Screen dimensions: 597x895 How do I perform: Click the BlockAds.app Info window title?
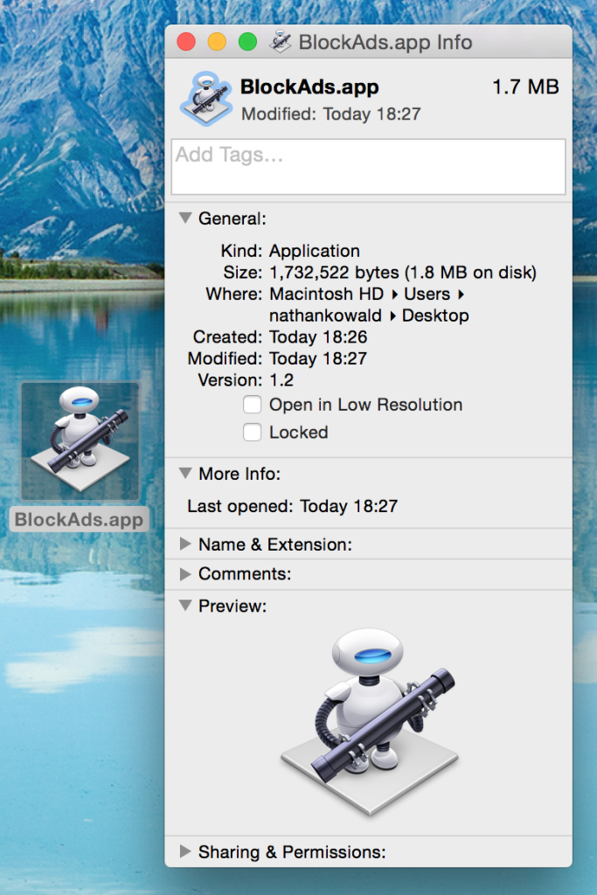tap(385, 42)
